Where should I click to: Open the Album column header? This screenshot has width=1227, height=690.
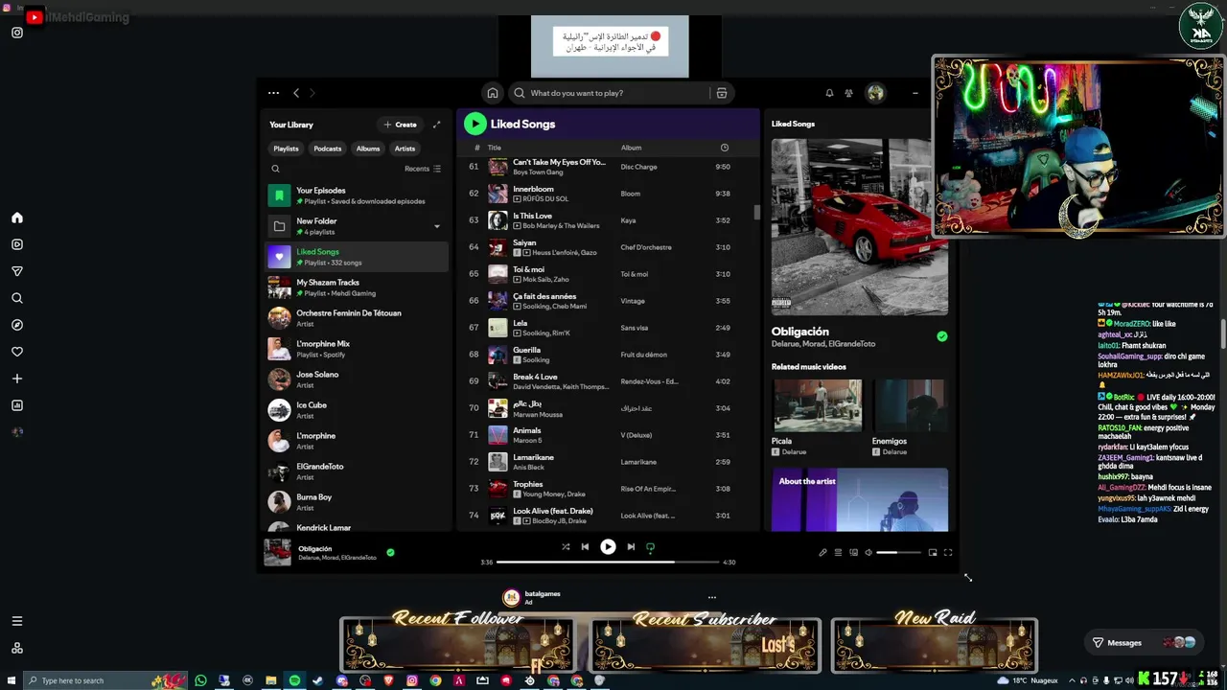click(631, 148)
